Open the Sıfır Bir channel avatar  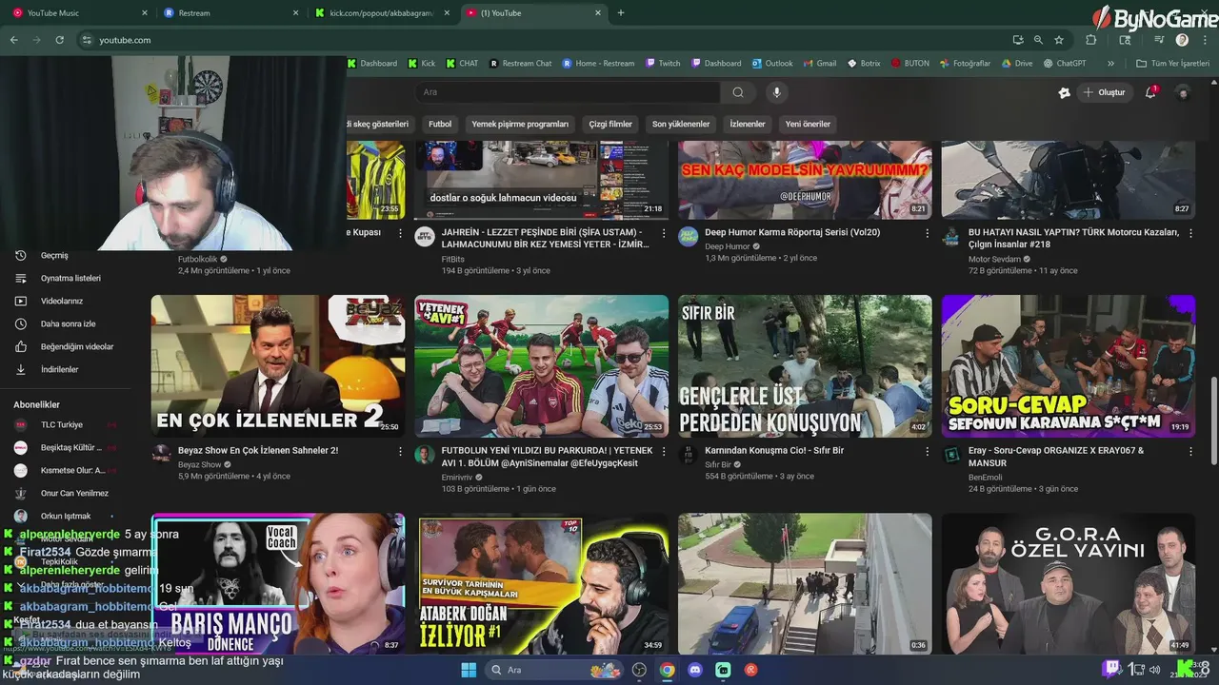click(x=688, y=455)
